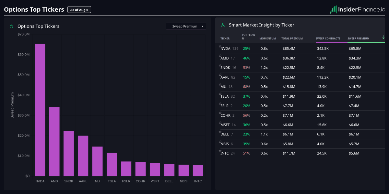Click NVDA sweep contracts 342.5K
The image size is (389, 194).
point(323,48)
